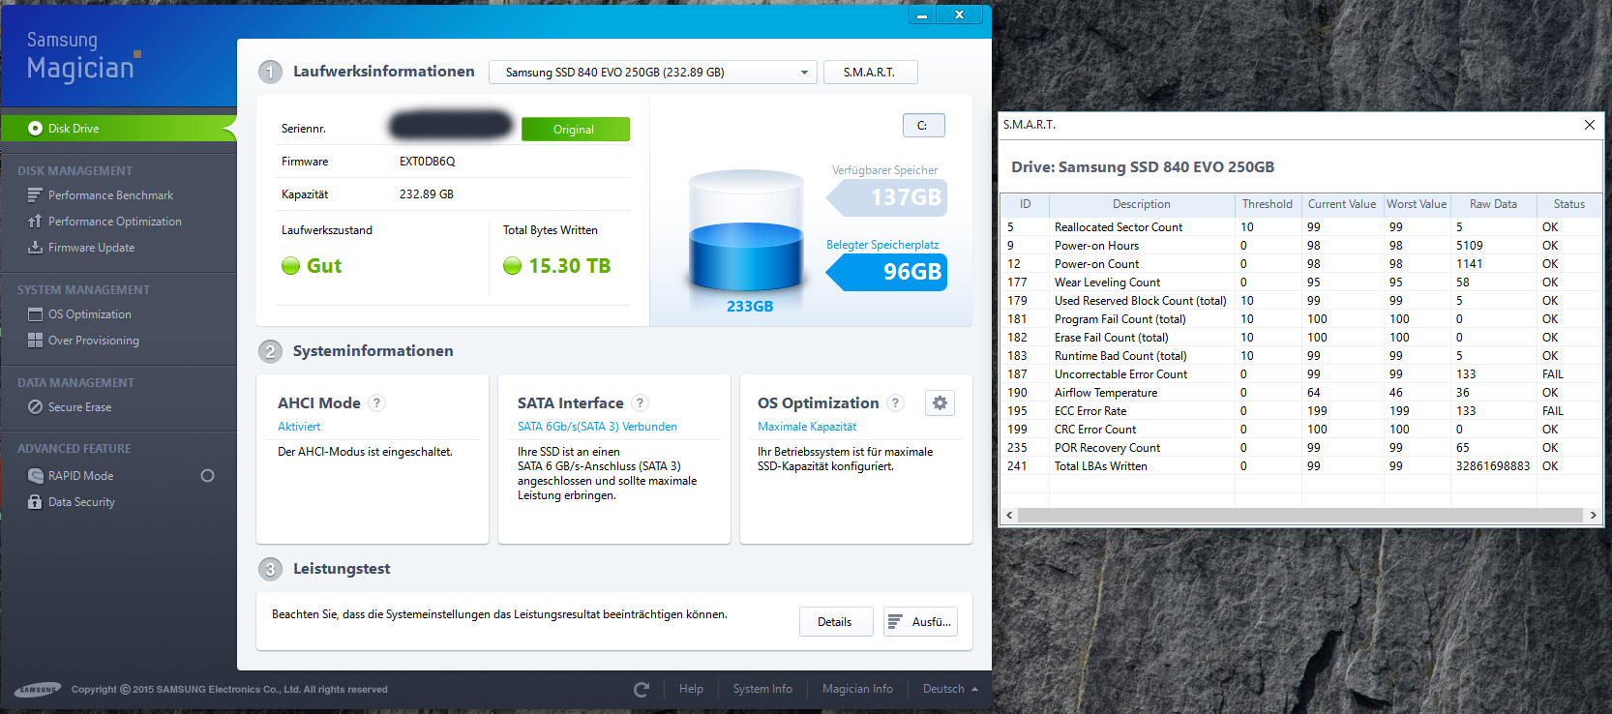Click the help question mark beside SATA Interface

640,402
